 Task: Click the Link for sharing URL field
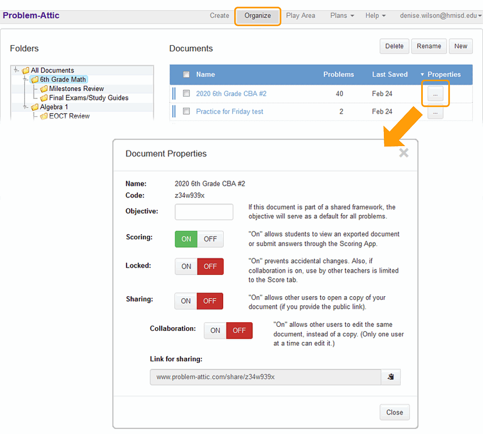click(266, 377)
